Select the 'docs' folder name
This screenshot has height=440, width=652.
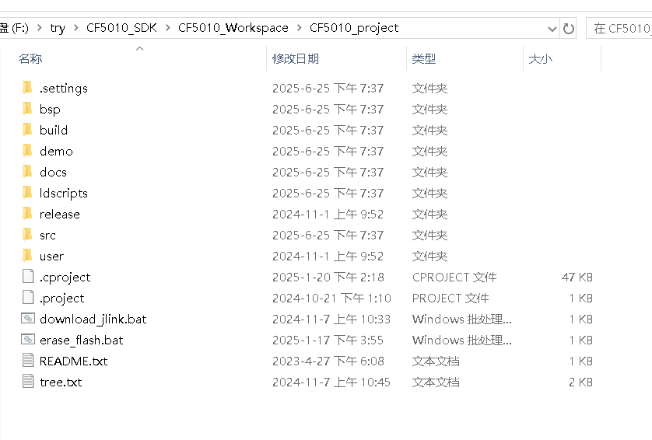pyautogui.click(x=53, y=172)
